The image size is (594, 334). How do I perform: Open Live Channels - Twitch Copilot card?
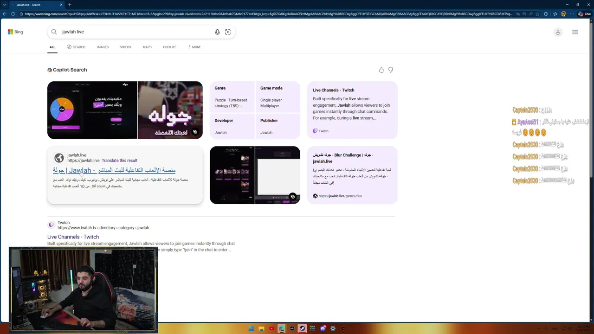coord(352,110)
